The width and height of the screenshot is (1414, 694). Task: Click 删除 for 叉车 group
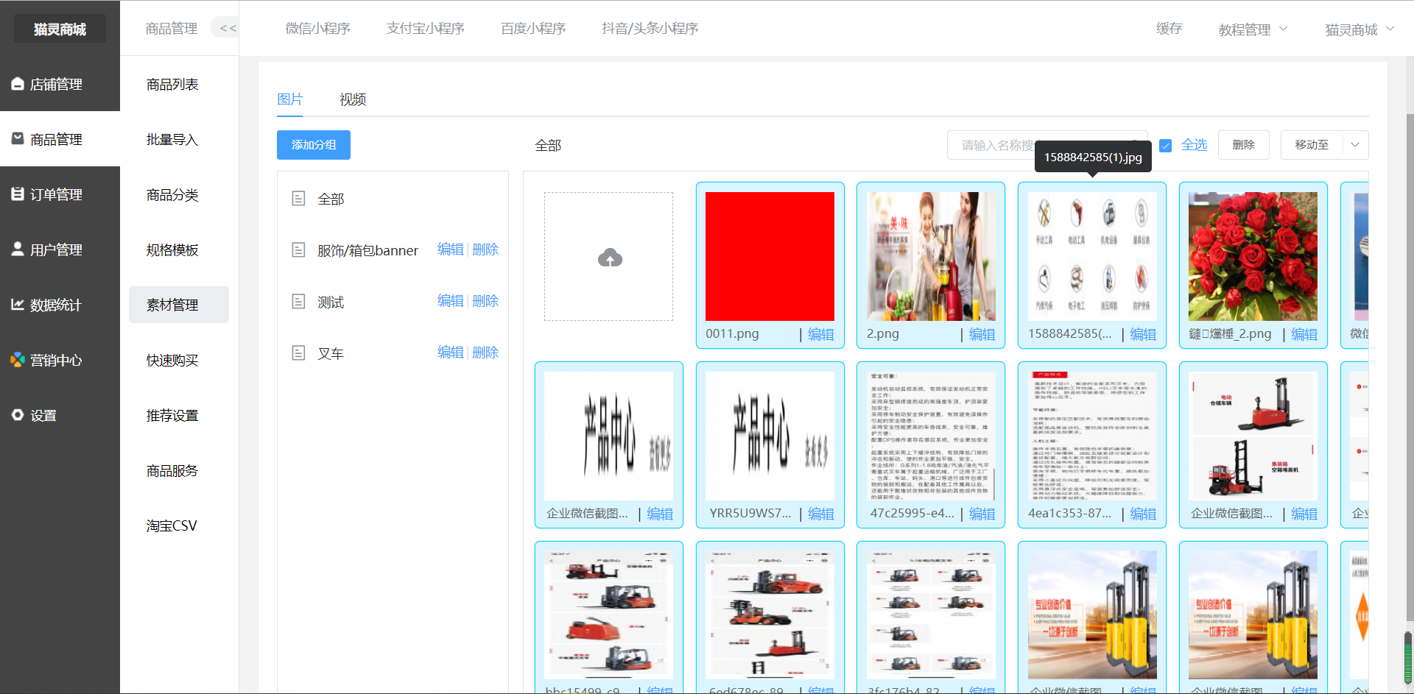[x=485, y=353]
